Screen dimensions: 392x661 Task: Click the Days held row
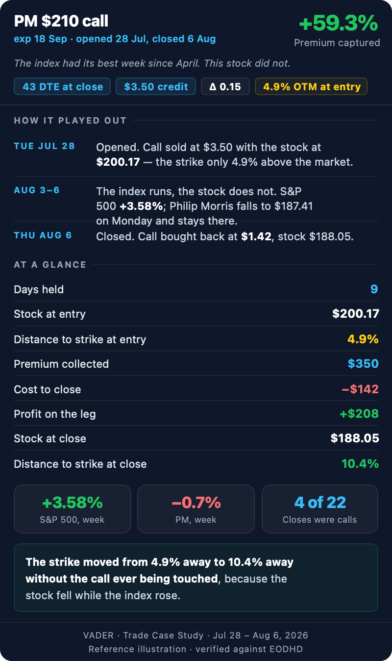tap(196, 289)
